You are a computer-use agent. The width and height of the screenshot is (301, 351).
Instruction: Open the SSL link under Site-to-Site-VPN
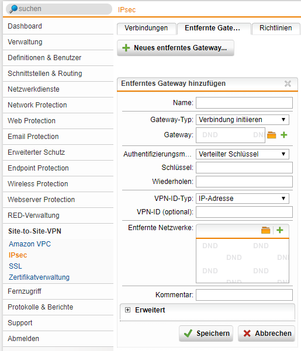[x=15, y=266]
